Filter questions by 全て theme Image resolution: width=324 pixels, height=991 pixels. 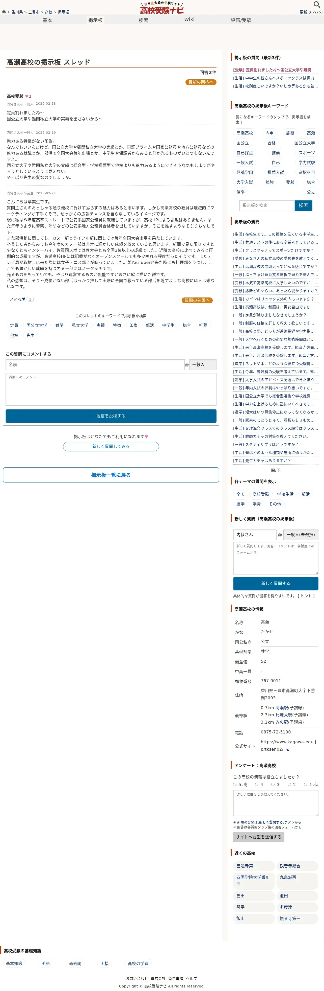tap(240, 494)
